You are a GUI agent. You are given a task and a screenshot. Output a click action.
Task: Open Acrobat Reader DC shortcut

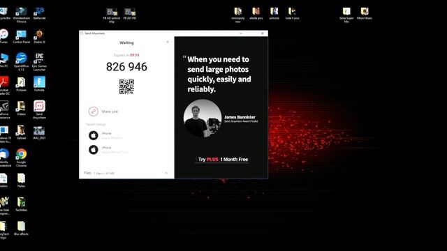[4, 86]
